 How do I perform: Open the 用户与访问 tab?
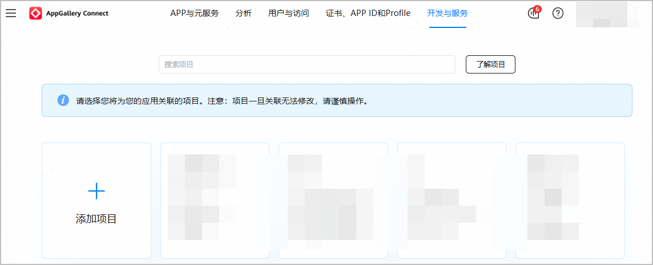288,13
